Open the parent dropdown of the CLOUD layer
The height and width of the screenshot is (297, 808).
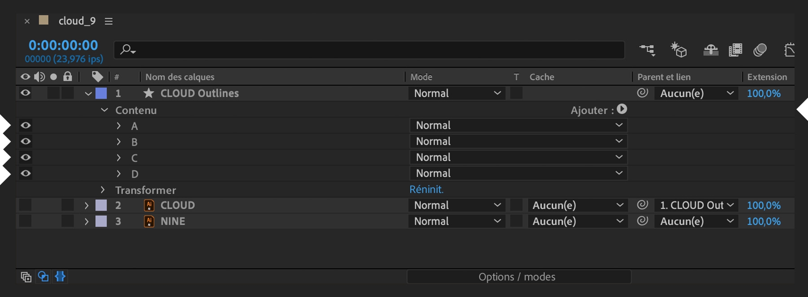point(696,205)
